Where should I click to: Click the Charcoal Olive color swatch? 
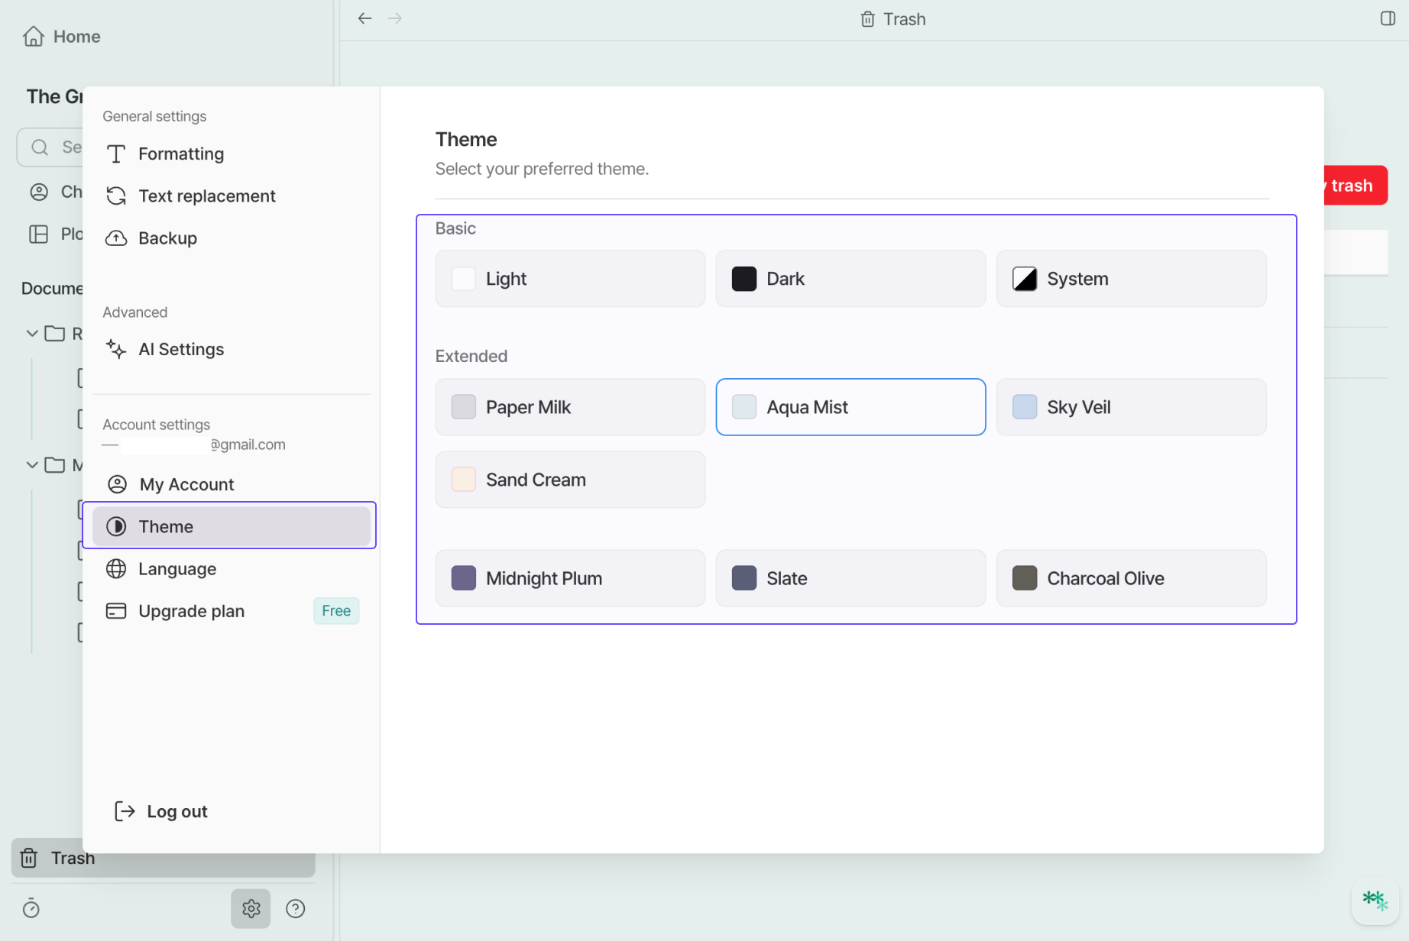(x=1025, y=578)
